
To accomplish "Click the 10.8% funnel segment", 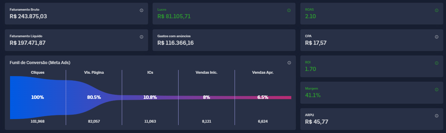I will [150, 98].
